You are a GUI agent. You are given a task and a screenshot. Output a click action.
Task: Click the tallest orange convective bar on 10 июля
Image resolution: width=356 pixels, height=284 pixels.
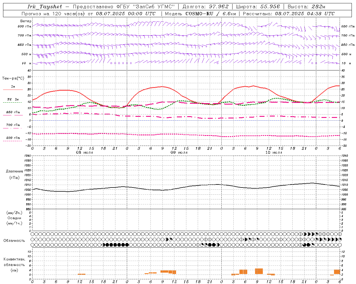point(259,271)
